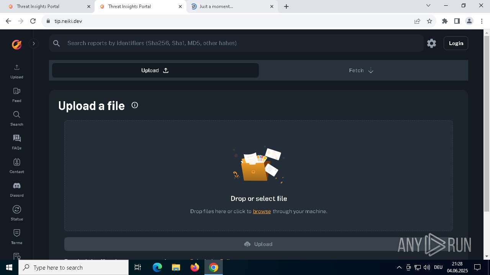Click the Login button
Screen dimensions: 490x275
456,43
